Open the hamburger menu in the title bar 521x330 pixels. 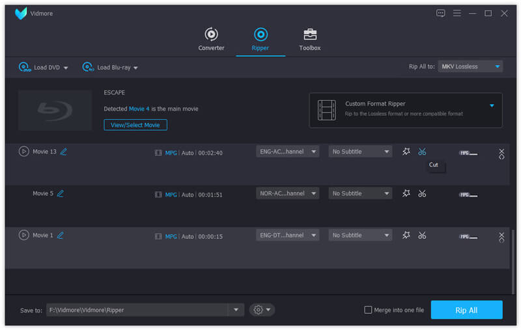point(457,13)
